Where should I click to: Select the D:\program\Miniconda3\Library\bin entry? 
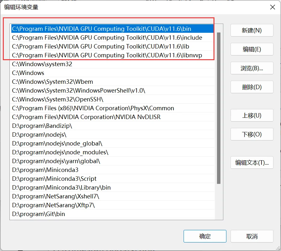61,188
